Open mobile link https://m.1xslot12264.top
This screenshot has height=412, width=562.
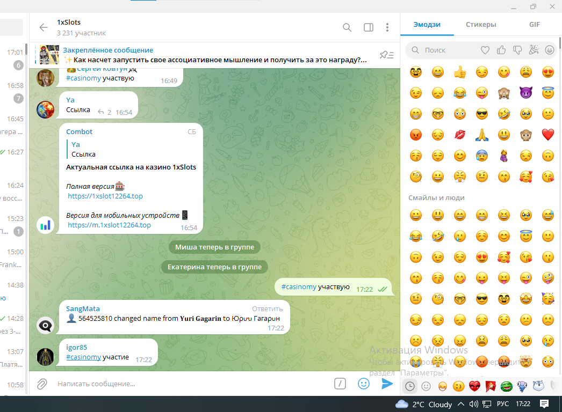pyautogui.click(x=109, y=225)
